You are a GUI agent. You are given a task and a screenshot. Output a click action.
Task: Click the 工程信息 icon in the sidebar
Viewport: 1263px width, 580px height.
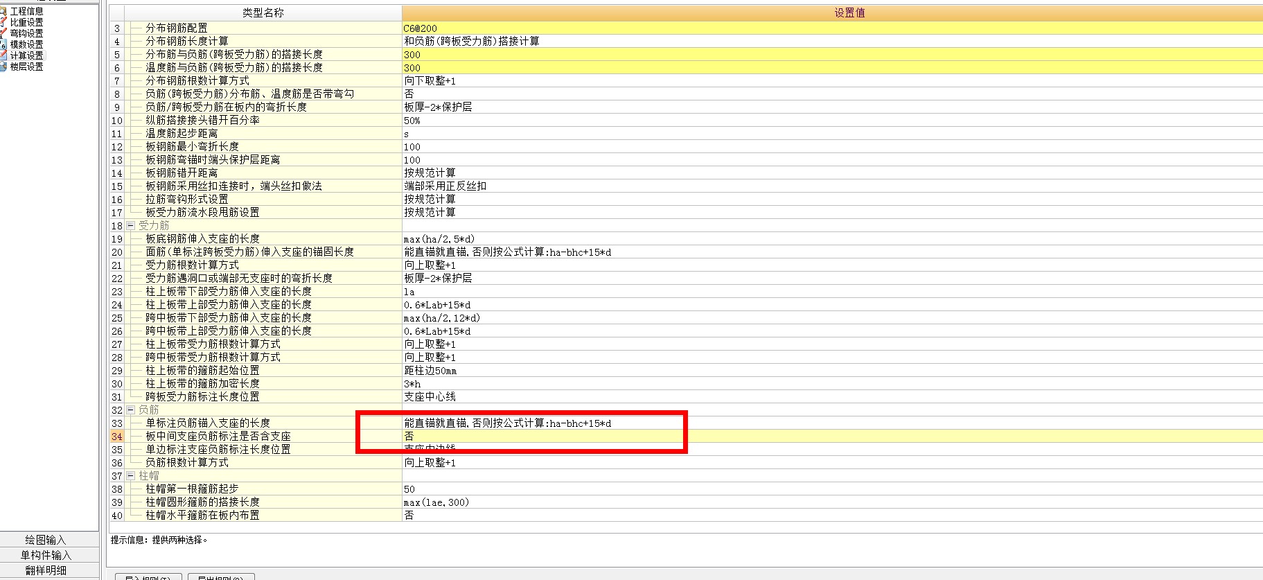(x=3, y=11)
